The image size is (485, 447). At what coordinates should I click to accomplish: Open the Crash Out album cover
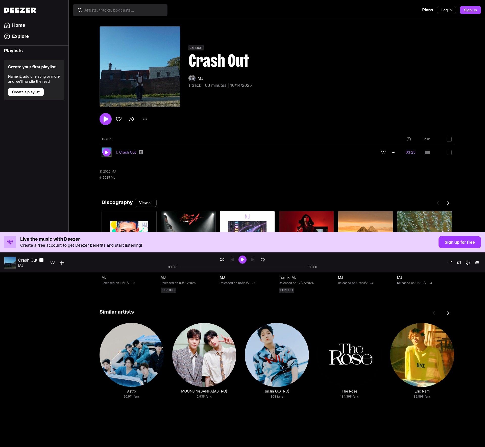pos(140,67)
